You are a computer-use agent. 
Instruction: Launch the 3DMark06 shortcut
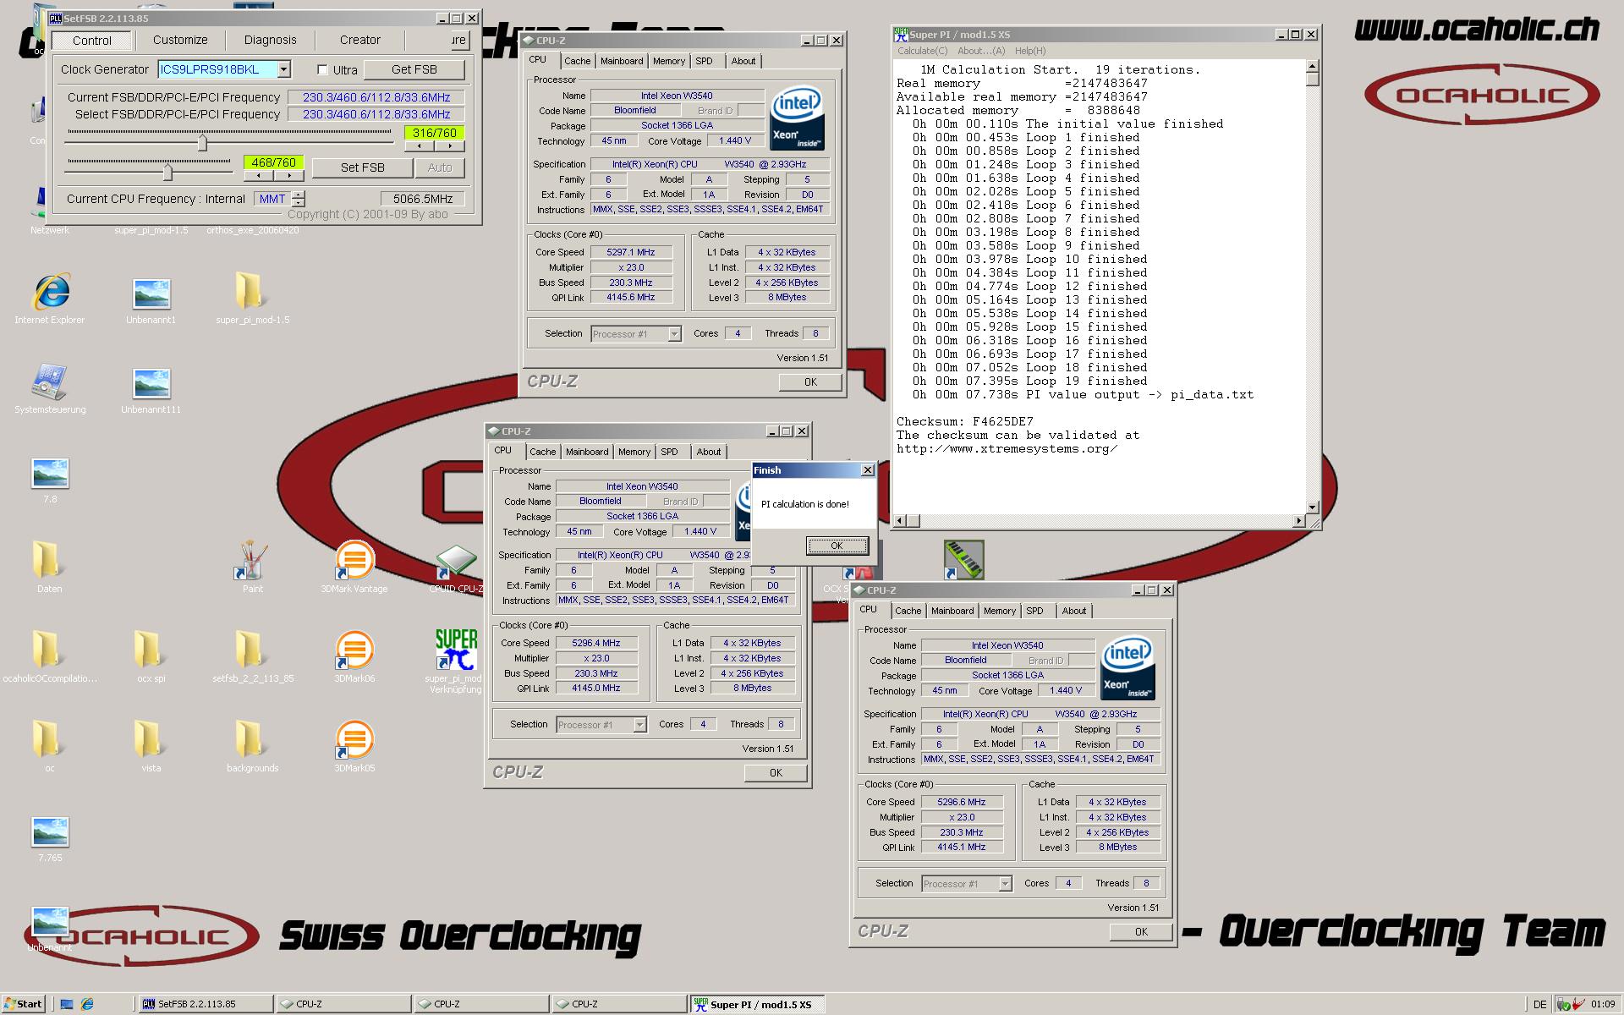tap(354, 650)
